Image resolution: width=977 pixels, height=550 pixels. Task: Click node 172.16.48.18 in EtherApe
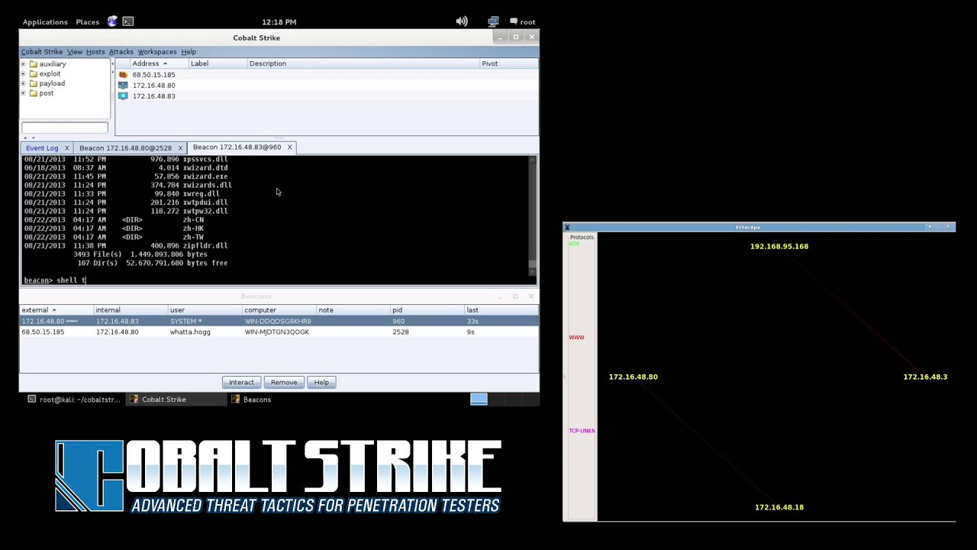coord(779,507)
